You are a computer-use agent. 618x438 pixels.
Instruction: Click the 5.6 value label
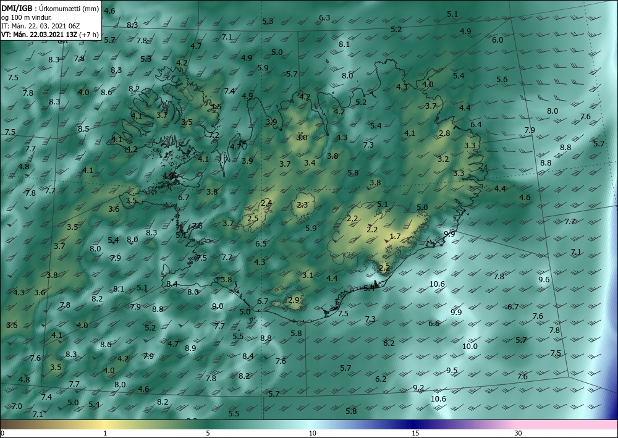point(502,80)
